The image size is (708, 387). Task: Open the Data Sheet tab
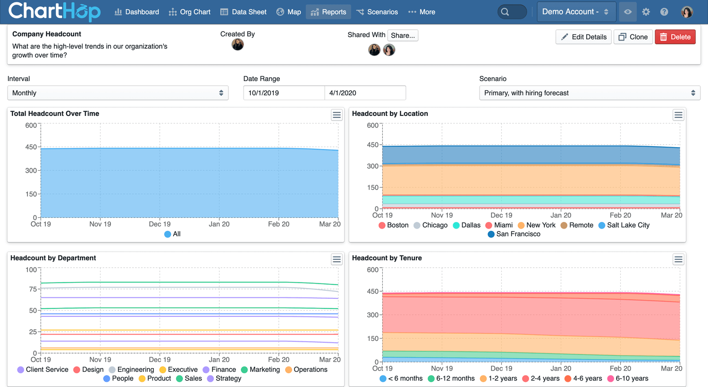click(x=244, y=12)
